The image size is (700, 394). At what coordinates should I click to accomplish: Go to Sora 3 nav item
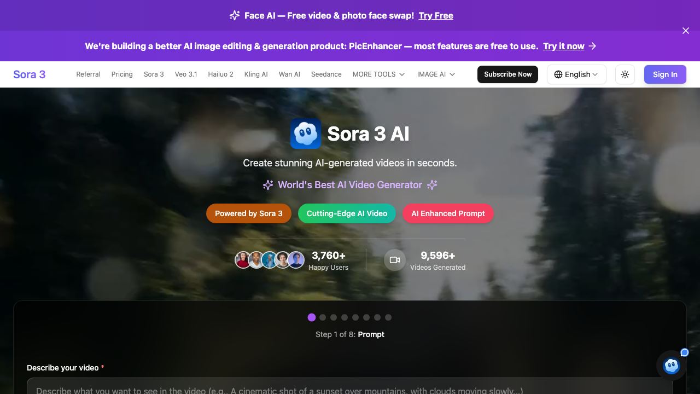pos(154,74)
